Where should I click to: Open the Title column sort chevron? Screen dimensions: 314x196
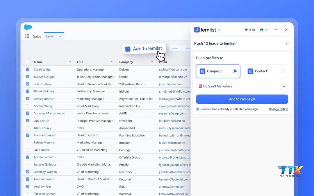[x=112, y=62]
